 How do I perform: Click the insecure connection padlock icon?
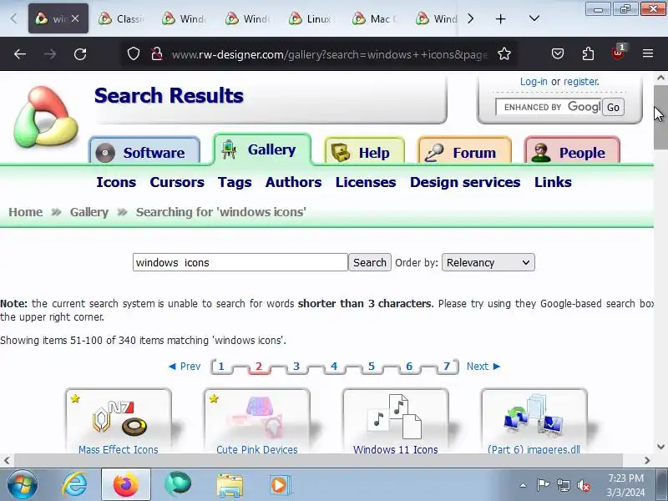(157, 54)
